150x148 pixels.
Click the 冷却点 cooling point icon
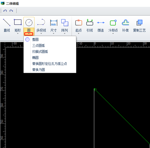pyautogui.click(x=113, y=23)
